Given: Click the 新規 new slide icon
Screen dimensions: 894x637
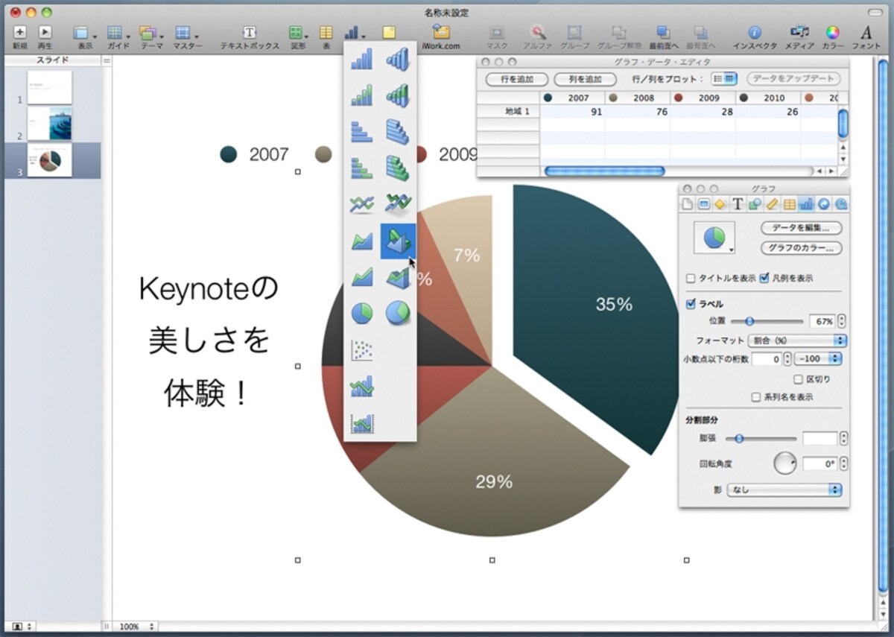Looking at the screenshot, I should tap(19, 32).
